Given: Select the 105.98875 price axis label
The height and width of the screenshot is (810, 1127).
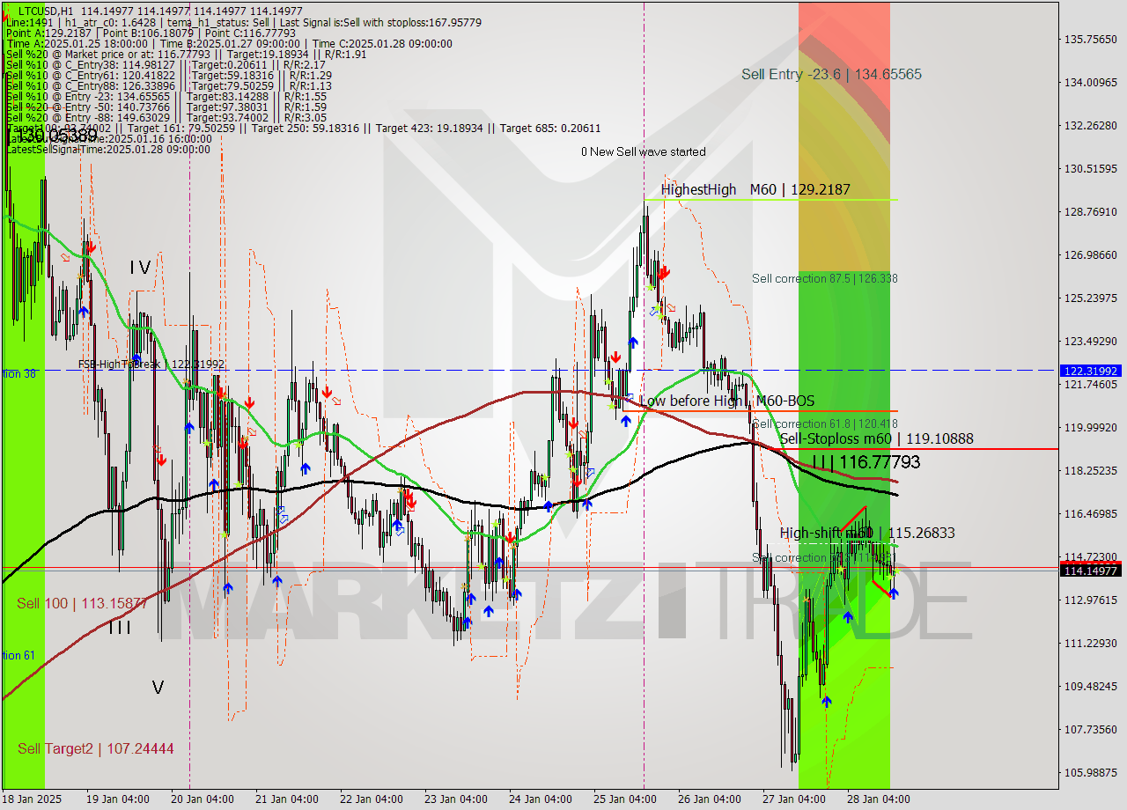Looking at the screenshot, I should tap(1091, 772).
